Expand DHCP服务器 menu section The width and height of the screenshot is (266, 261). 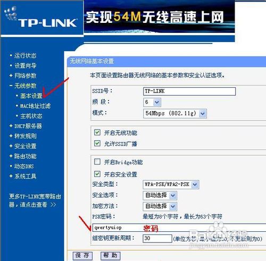(28, 126)
